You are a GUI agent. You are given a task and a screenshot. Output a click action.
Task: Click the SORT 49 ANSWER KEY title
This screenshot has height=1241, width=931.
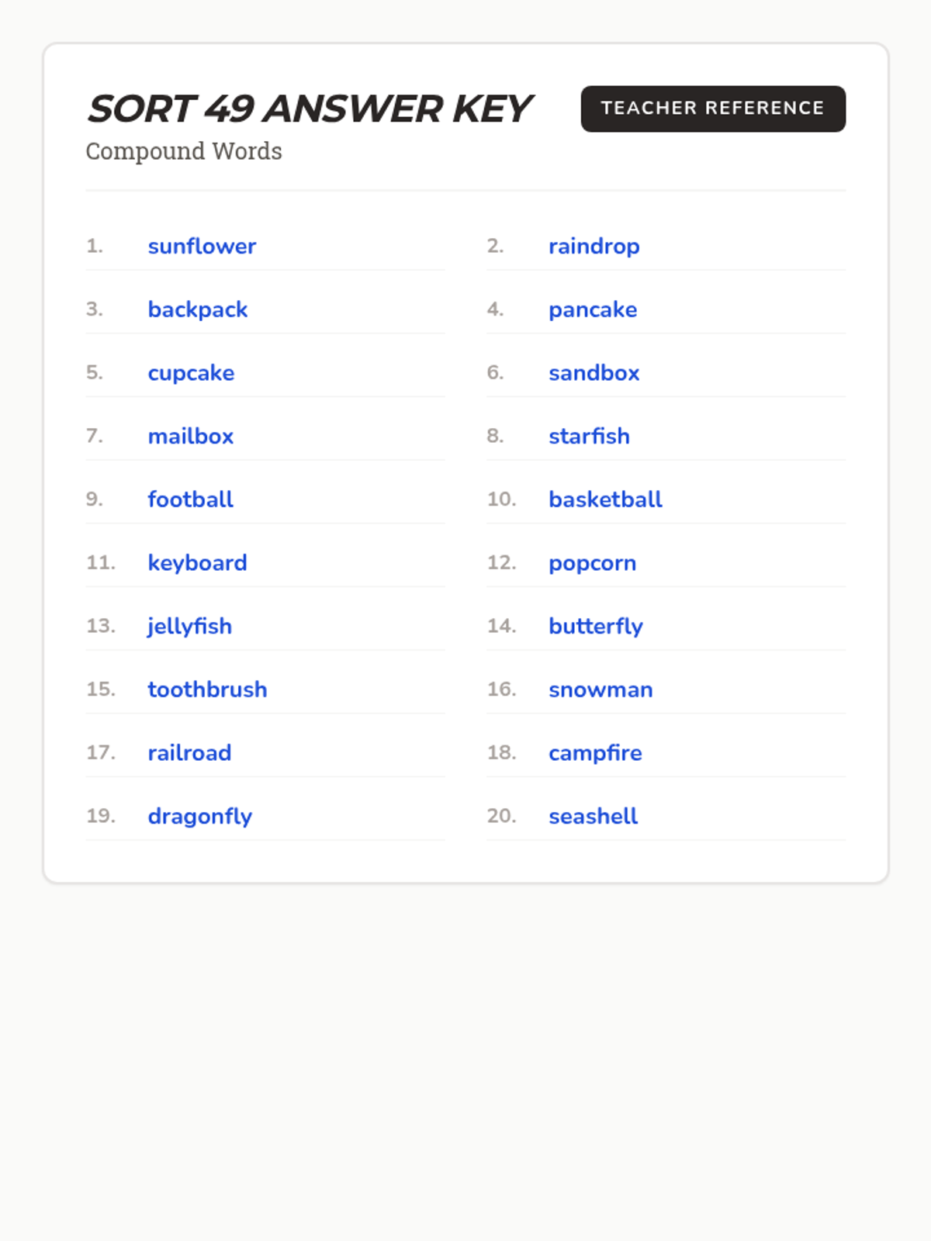coord(309,109)
